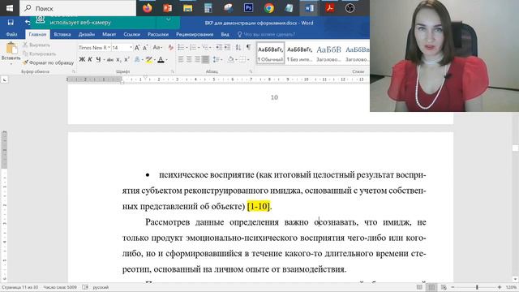This screenshot has width=519, height=292.
Task: Click the zoom in plus button
Action: pyautogui.click(x=500, y=287)
